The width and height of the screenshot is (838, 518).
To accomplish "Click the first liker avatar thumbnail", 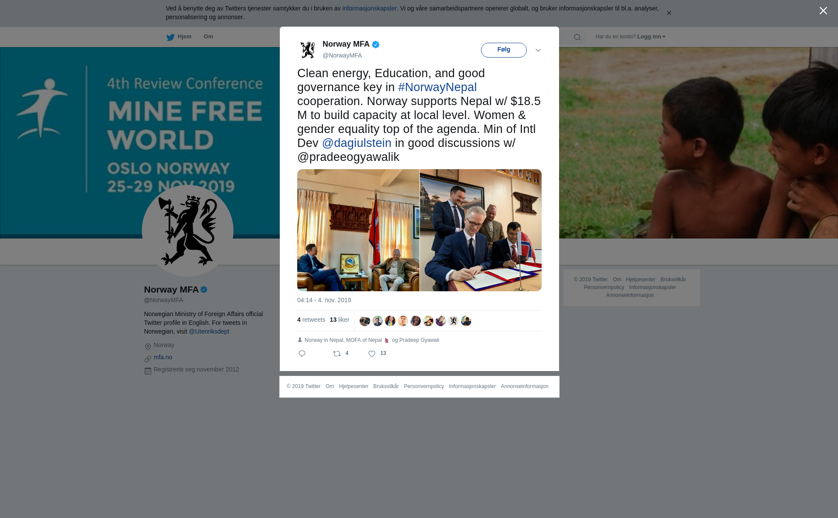I will [x=365, y=321].
